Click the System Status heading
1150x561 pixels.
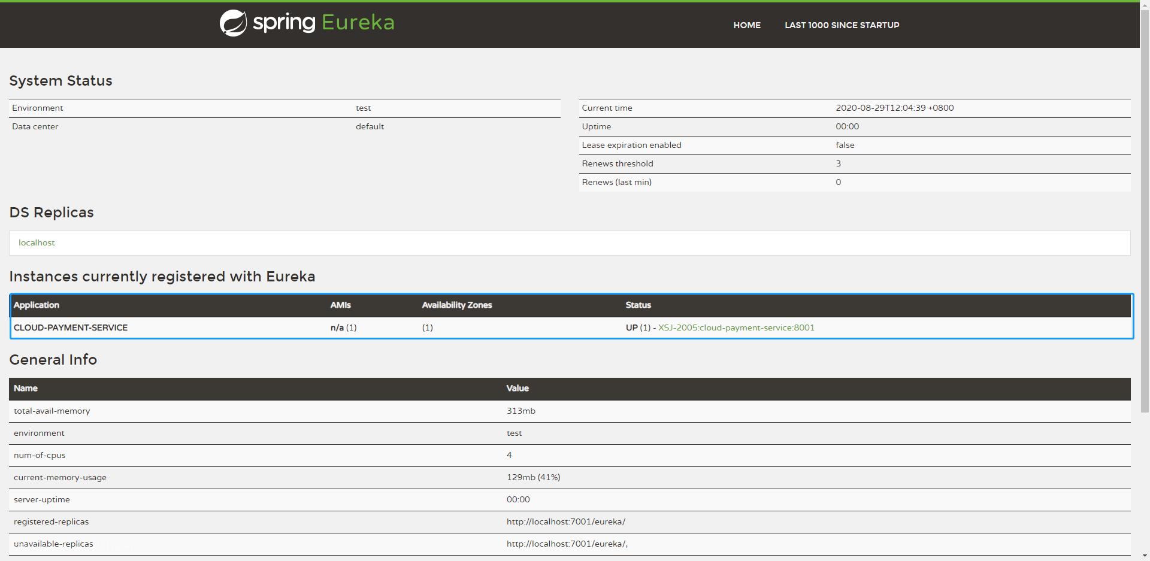pyautogui.click(x=60, y=81)
